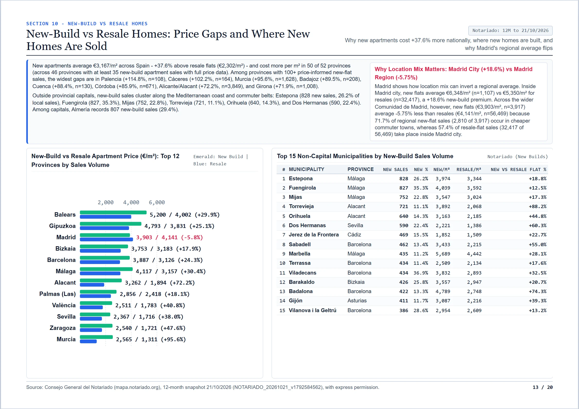Click Alacant's 3,262 / 1,894 value label
Image resolution: width=579 pixels, height=409 pixels.
160,283
